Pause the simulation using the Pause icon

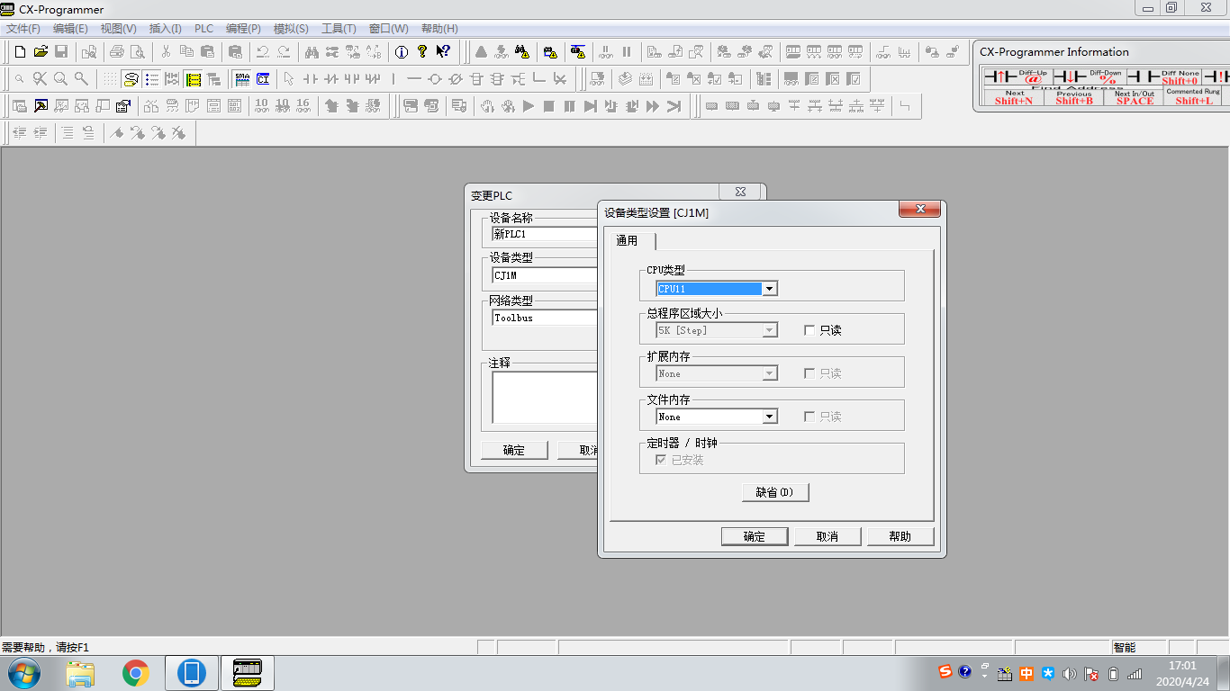click(x=571, y=106)
